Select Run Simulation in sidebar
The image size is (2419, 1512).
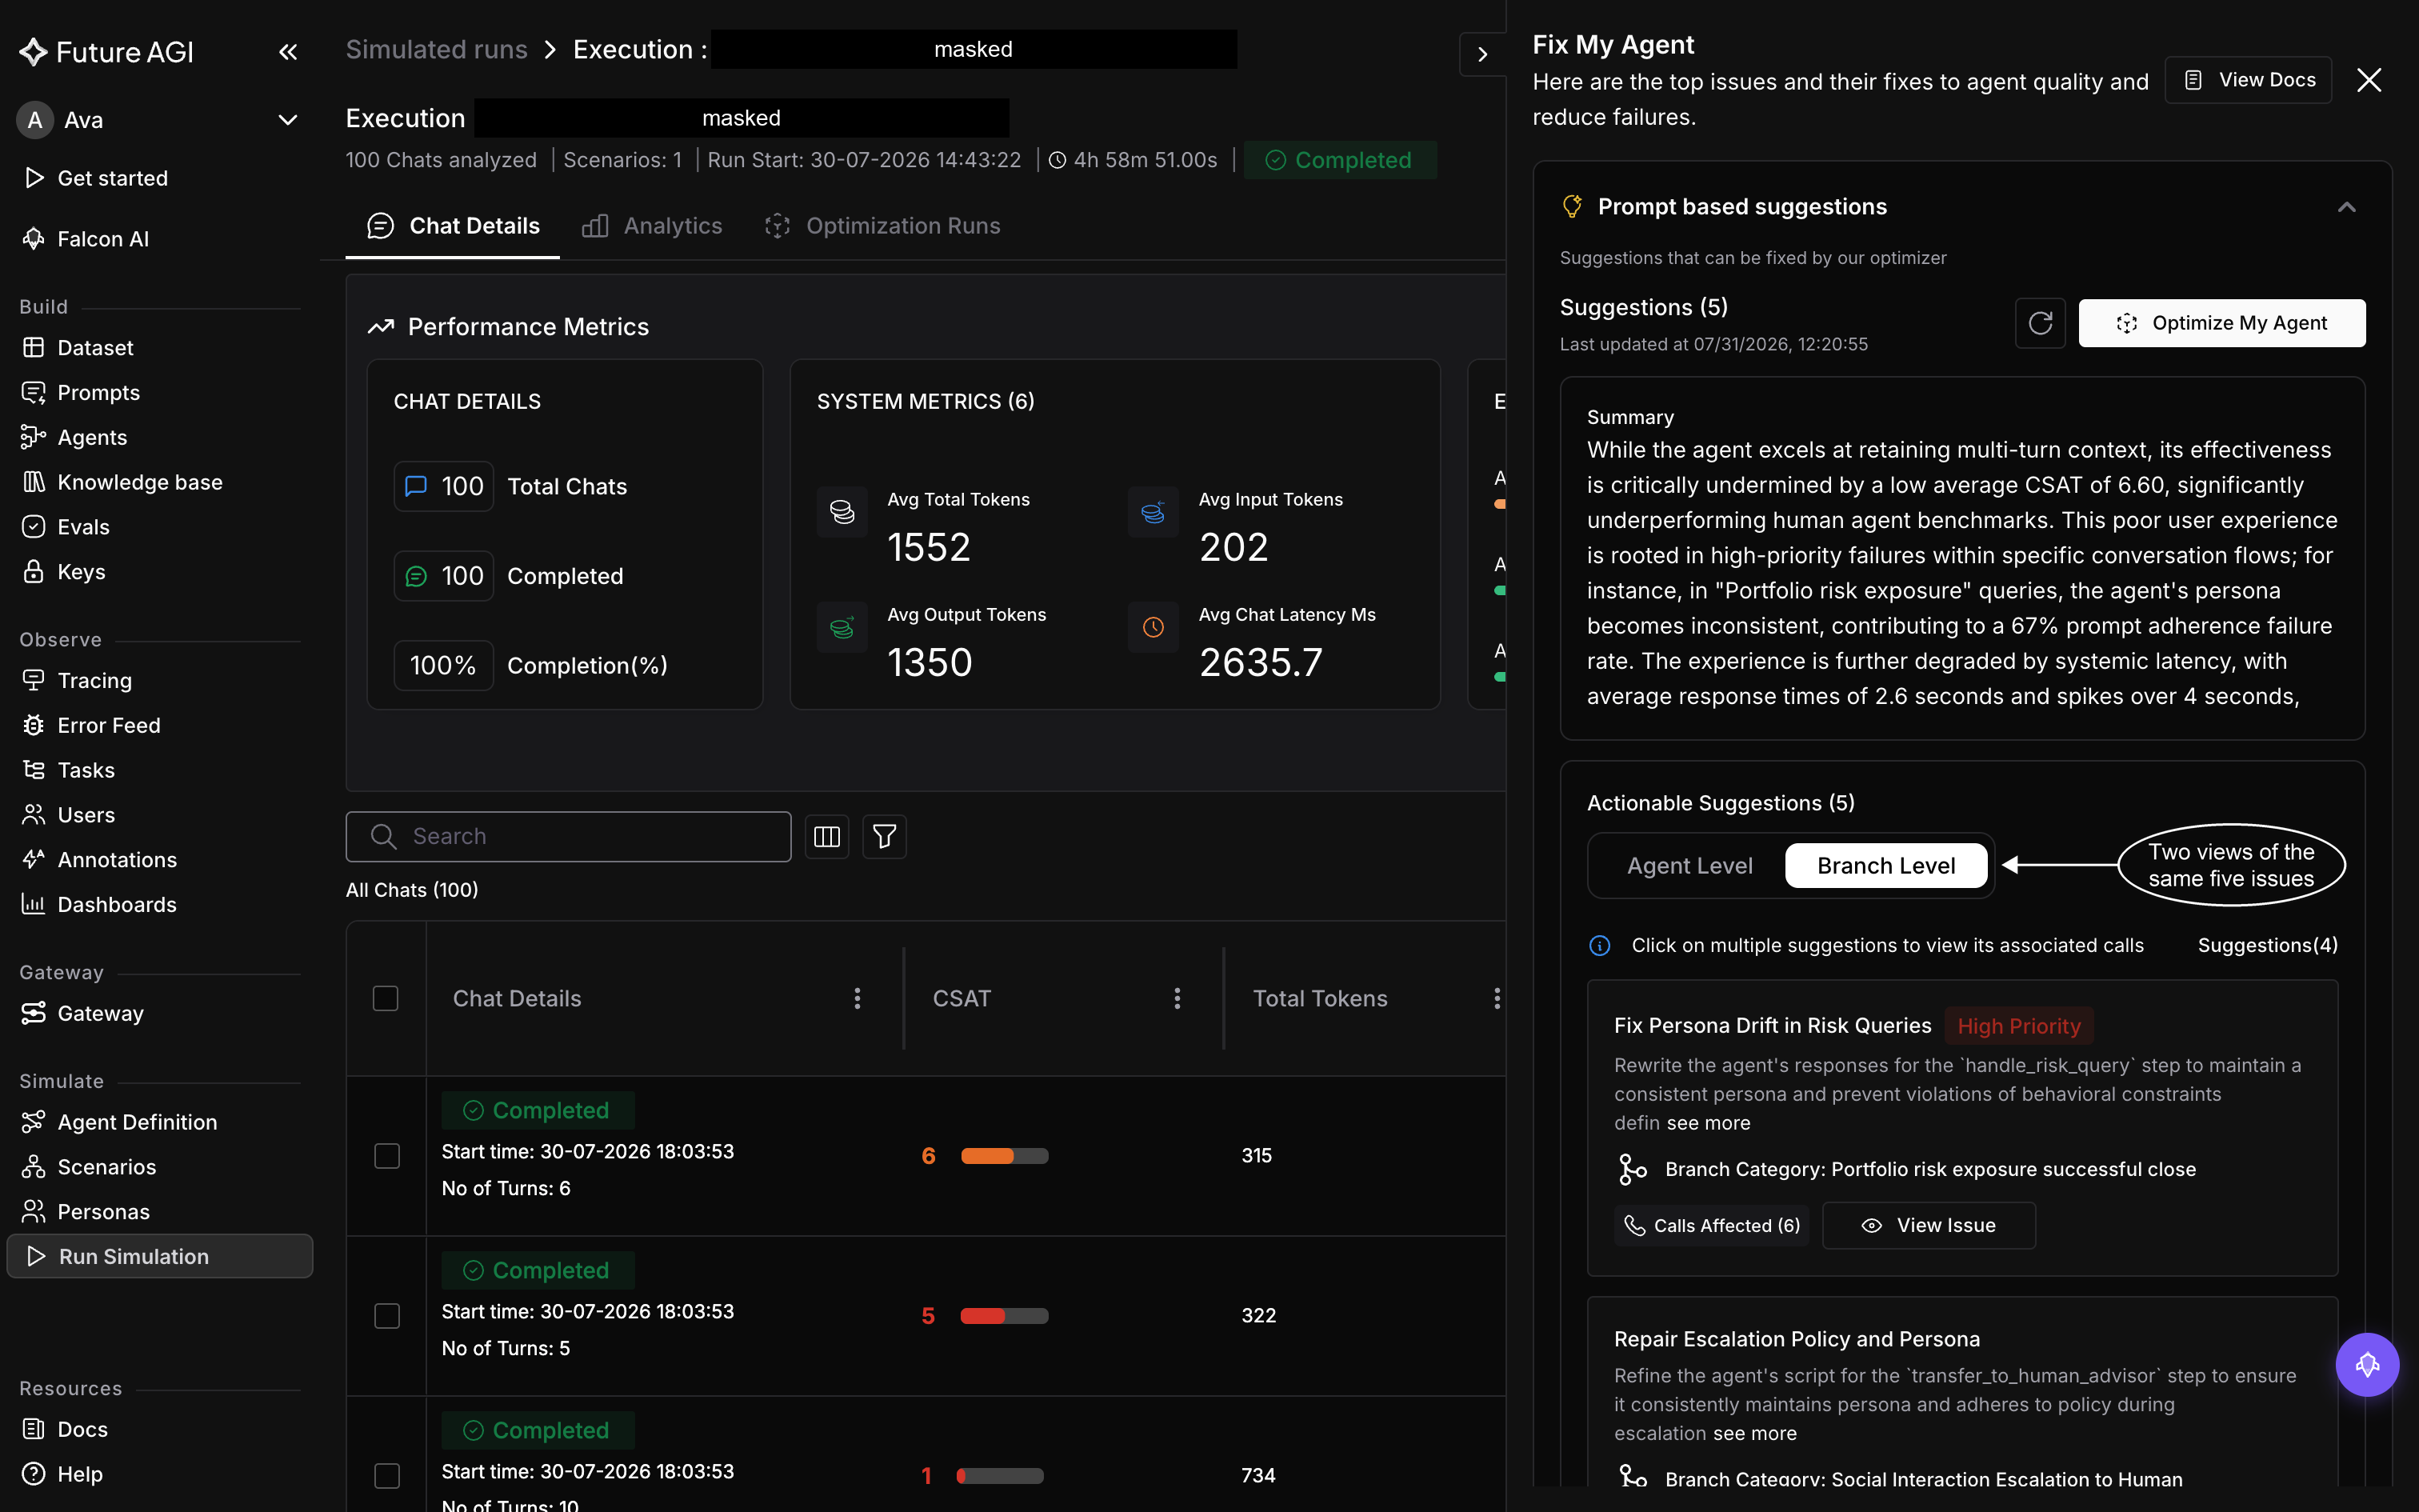[160, 1256]
